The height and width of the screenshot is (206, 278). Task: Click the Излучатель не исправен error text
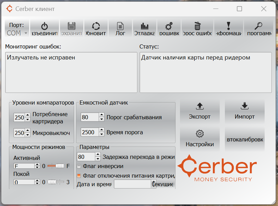(41, 58)
